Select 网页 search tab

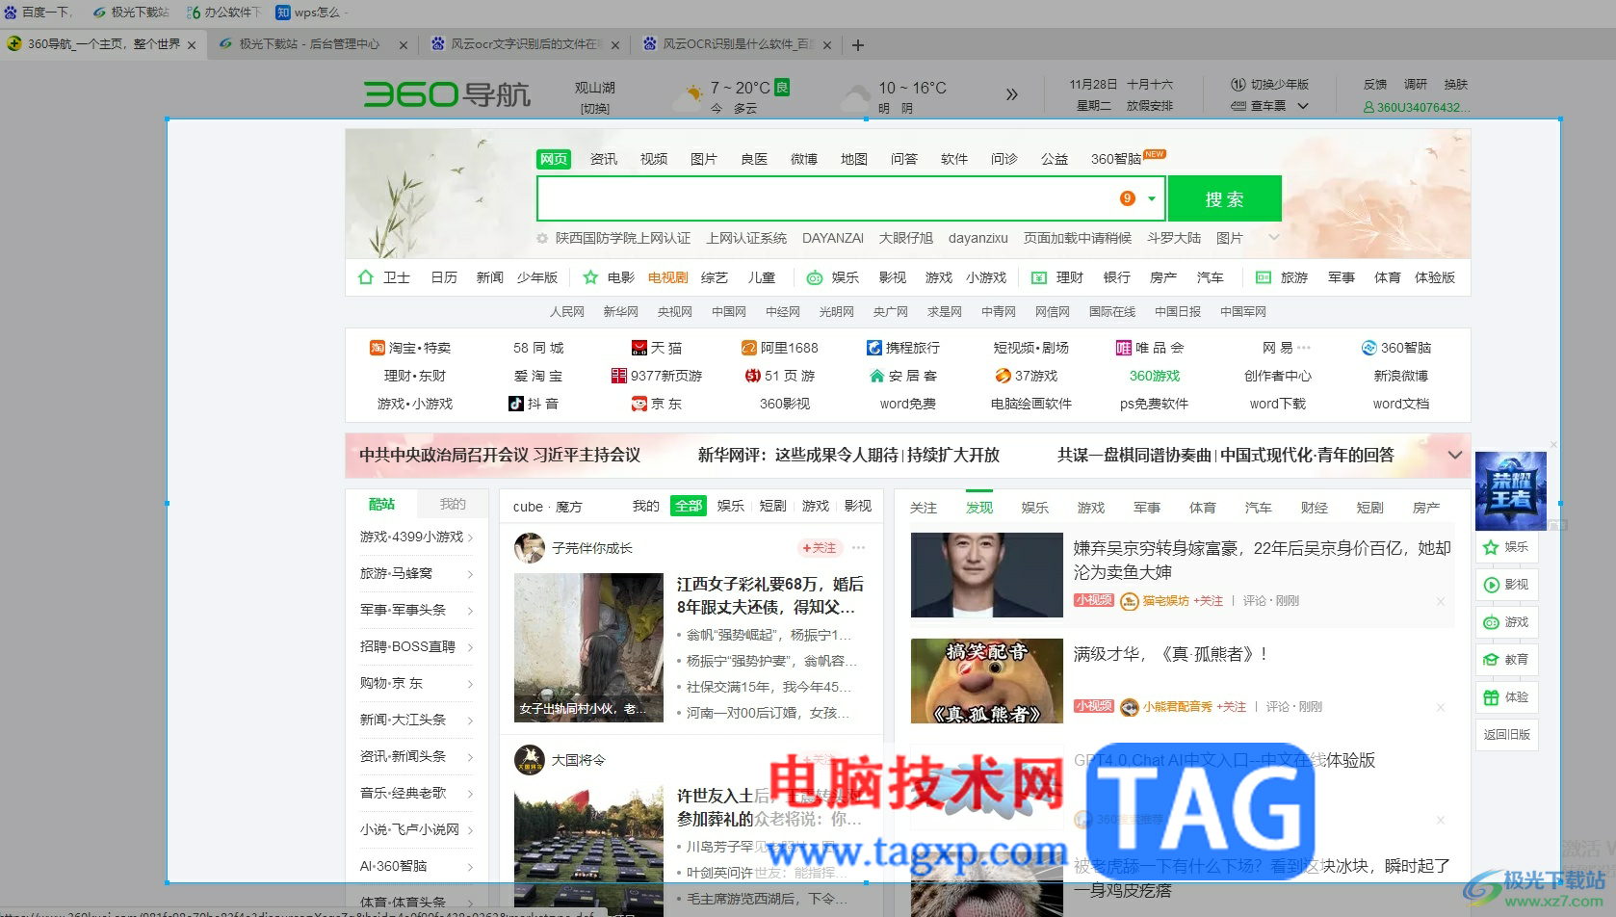(554, 159)
